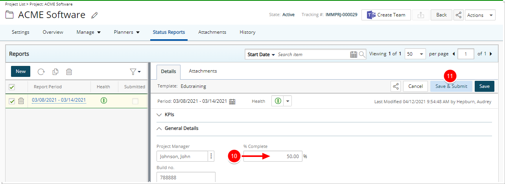Copy the selected report icon
The image size is (505, 184).
tap(55, 71)
